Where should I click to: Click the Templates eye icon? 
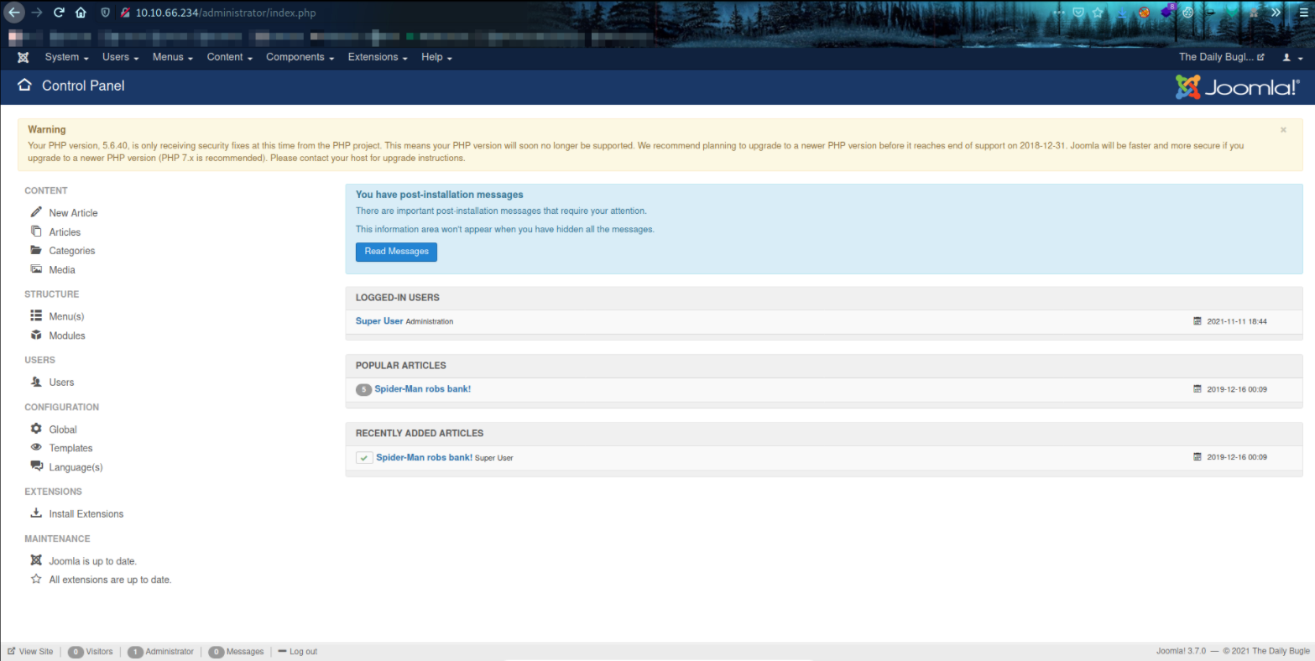coord(36,447)
